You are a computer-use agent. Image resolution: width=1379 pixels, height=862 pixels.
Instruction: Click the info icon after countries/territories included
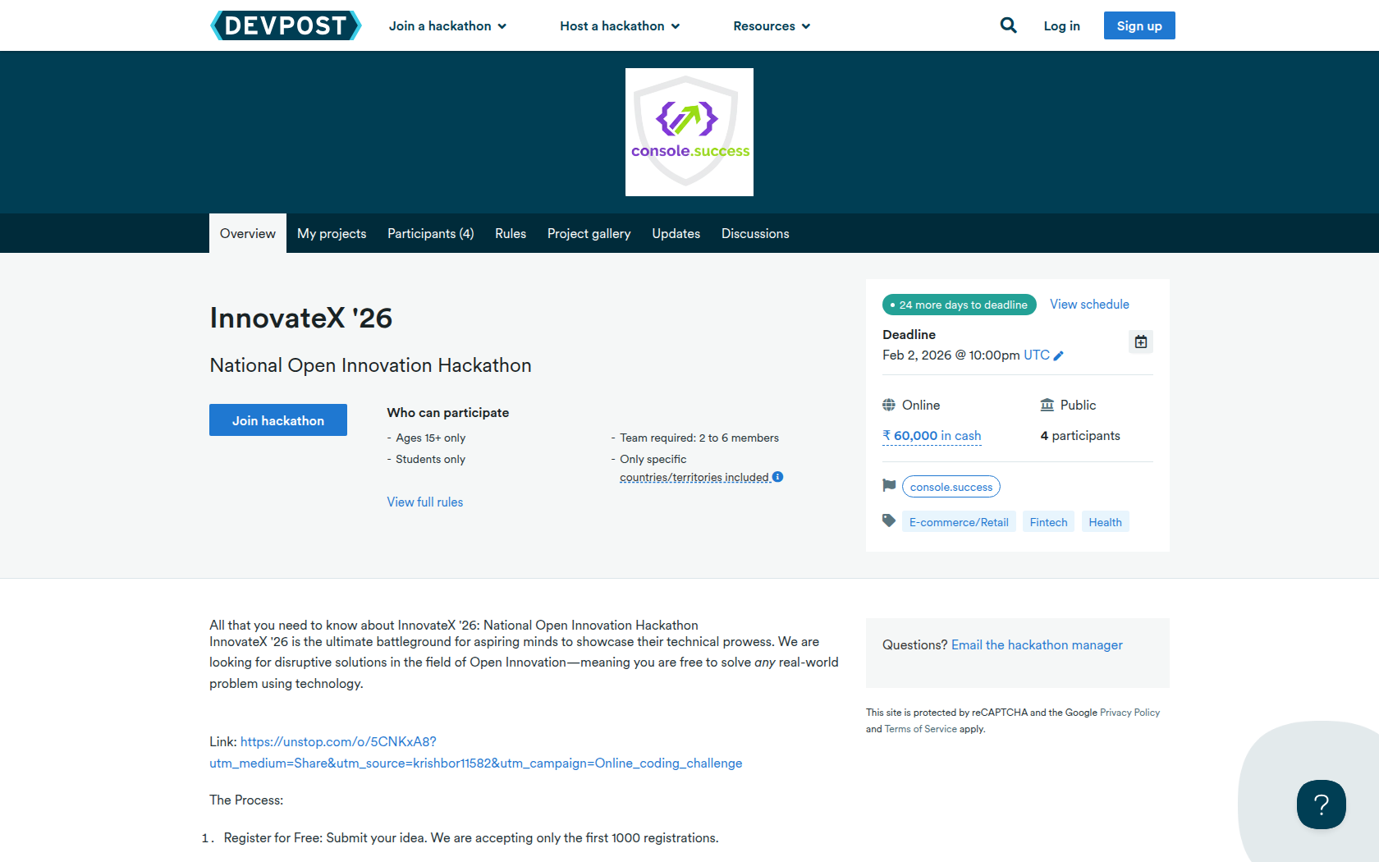777,477
